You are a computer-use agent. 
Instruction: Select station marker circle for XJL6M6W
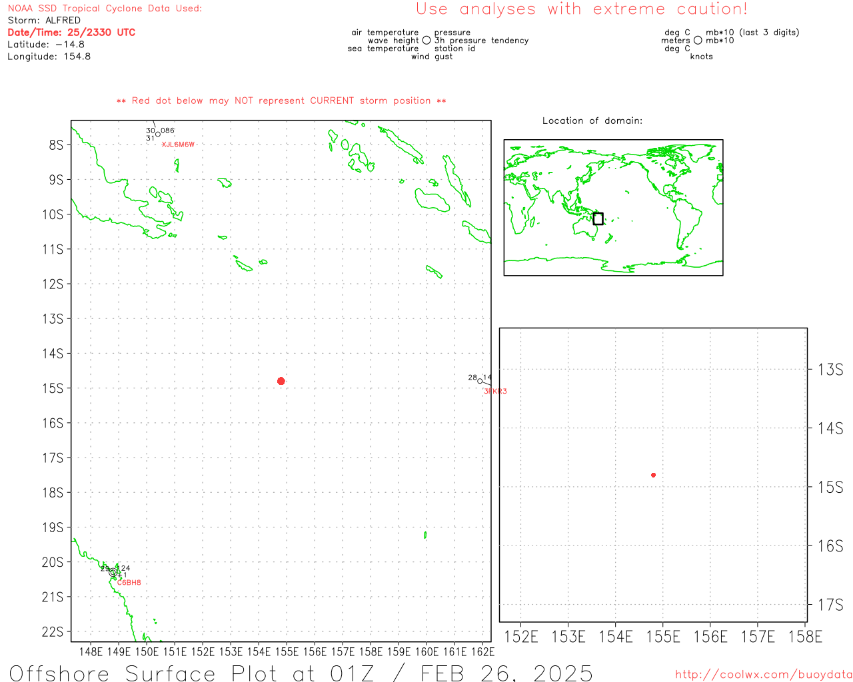158,135
